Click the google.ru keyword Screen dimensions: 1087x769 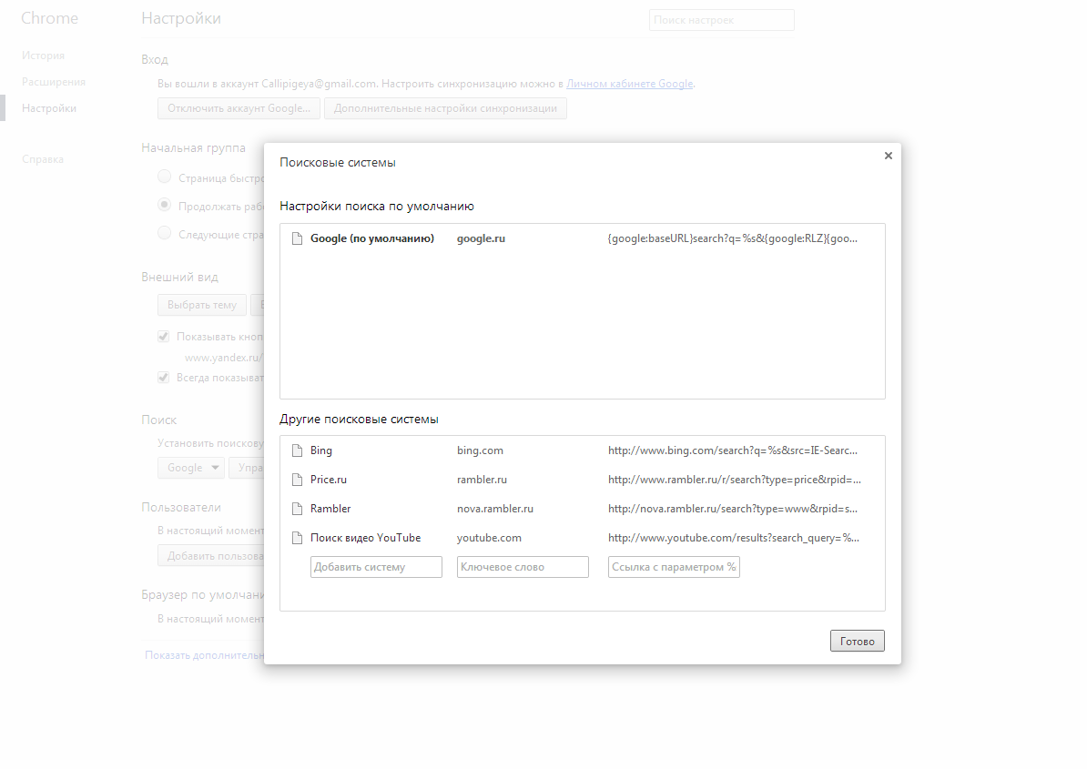(481, 238)
